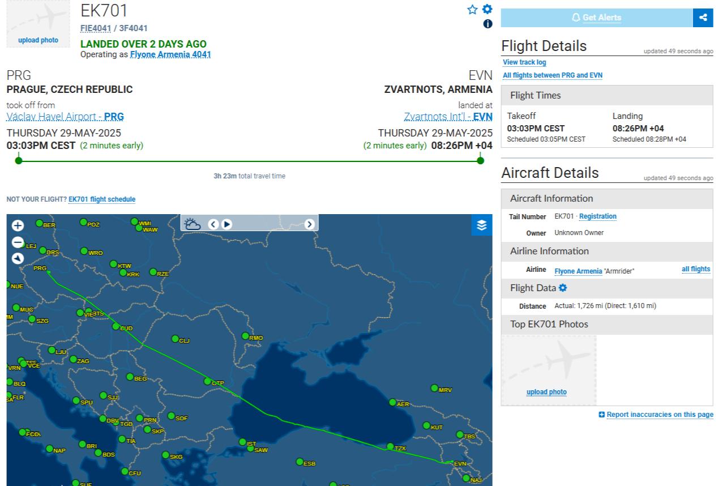Open the Flyone Armenia 4041 link
The height and width of the screenshot is (486, 718).
(170, 54)
